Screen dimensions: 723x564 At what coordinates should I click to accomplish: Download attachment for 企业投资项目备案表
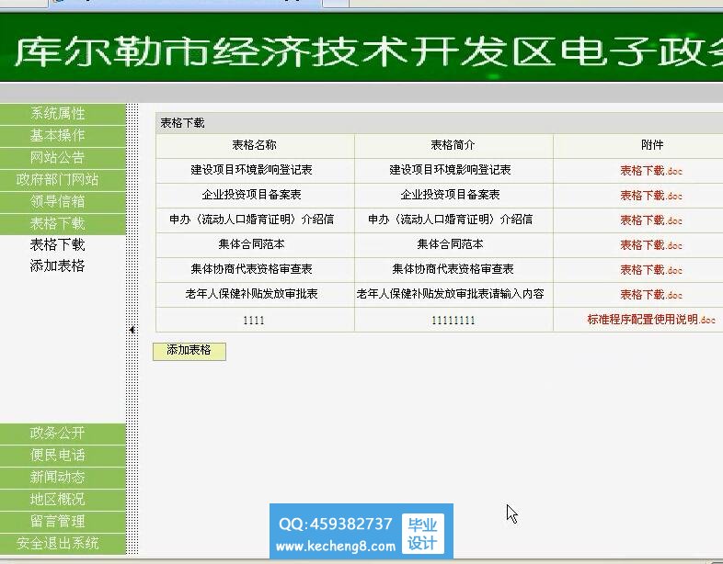(x=651, y=196)
